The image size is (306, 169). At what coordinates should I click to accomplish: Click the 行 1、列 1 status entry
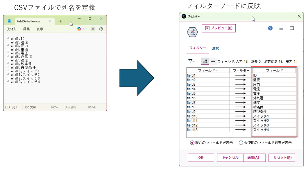(x=11, y=107)
